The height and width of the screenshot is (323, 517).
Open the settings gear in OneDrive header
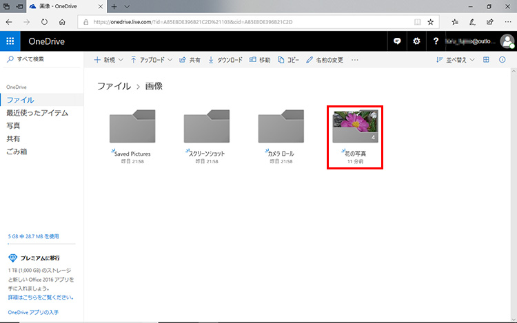pos(416,41)
